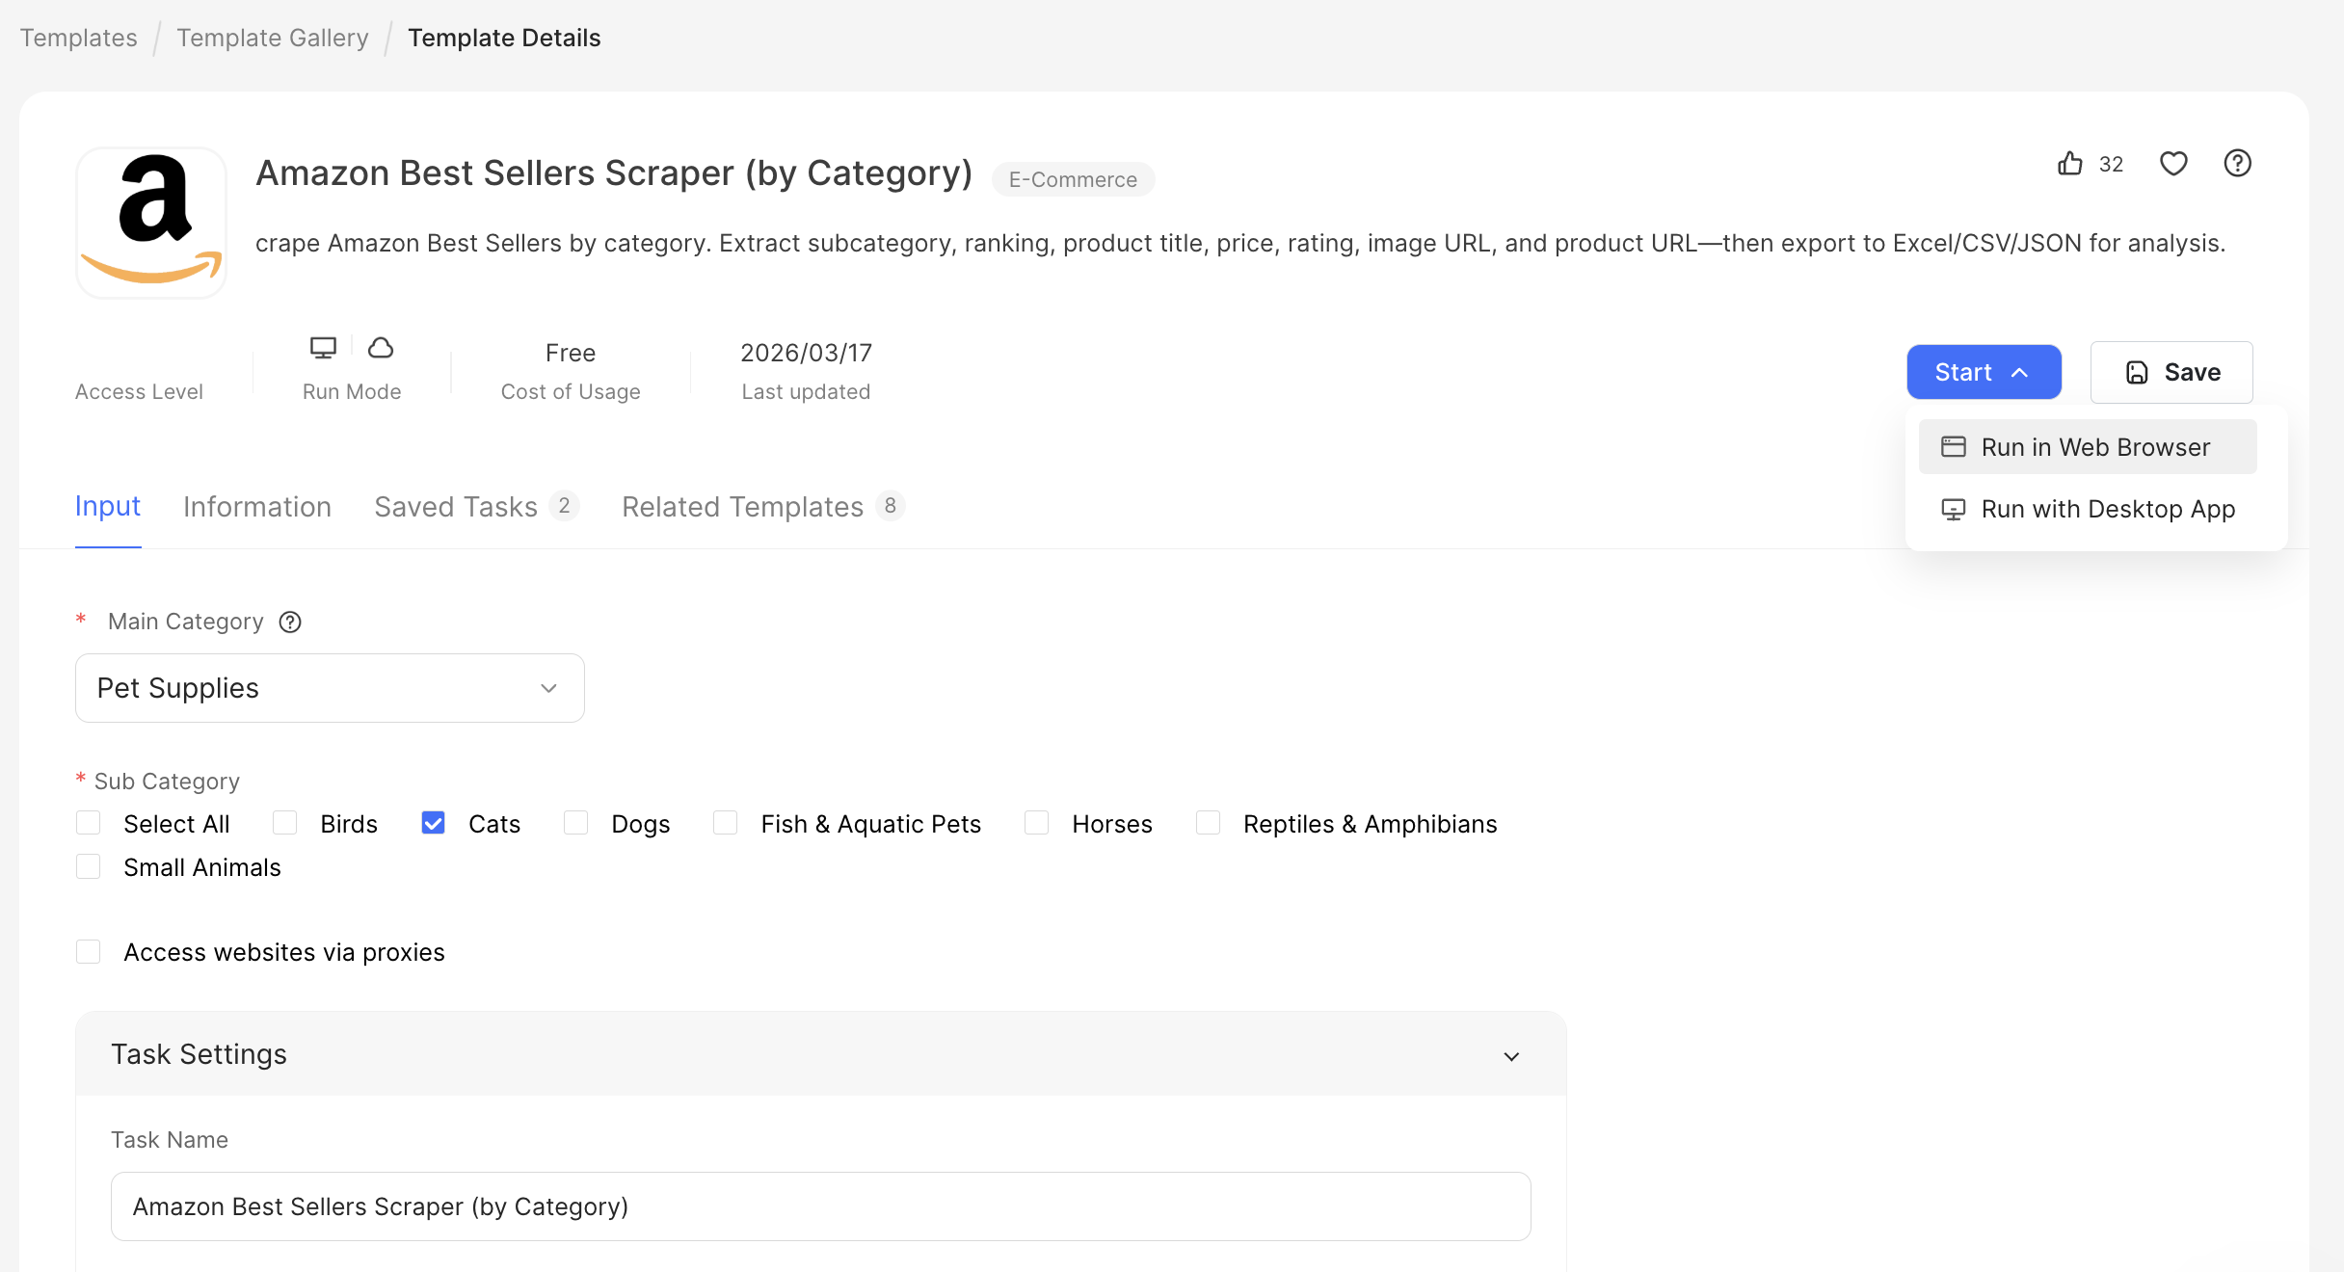This screenshot has height=1272, width=2344.
Task: Go to Template Gallery breadcrumb
Action: click(273, 38)
